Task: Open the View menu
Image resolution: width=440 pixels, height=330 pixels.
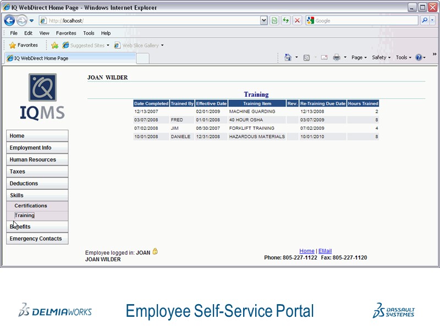Action: point(43,33)
